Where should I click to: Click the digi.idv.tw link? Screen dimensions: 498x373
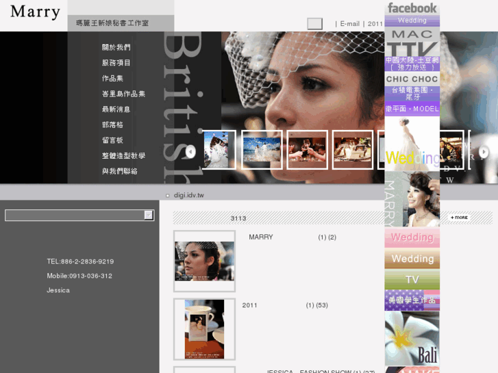pyautogui.click(x=188, y=195)
